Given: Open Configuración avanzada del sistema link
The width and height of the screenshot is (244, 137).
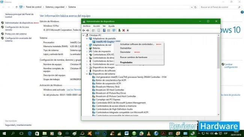Looking at the screenshot, I should point(18,39).
